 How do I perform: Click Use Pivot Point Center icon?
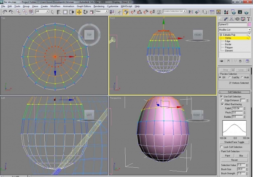tap(112, 12)
